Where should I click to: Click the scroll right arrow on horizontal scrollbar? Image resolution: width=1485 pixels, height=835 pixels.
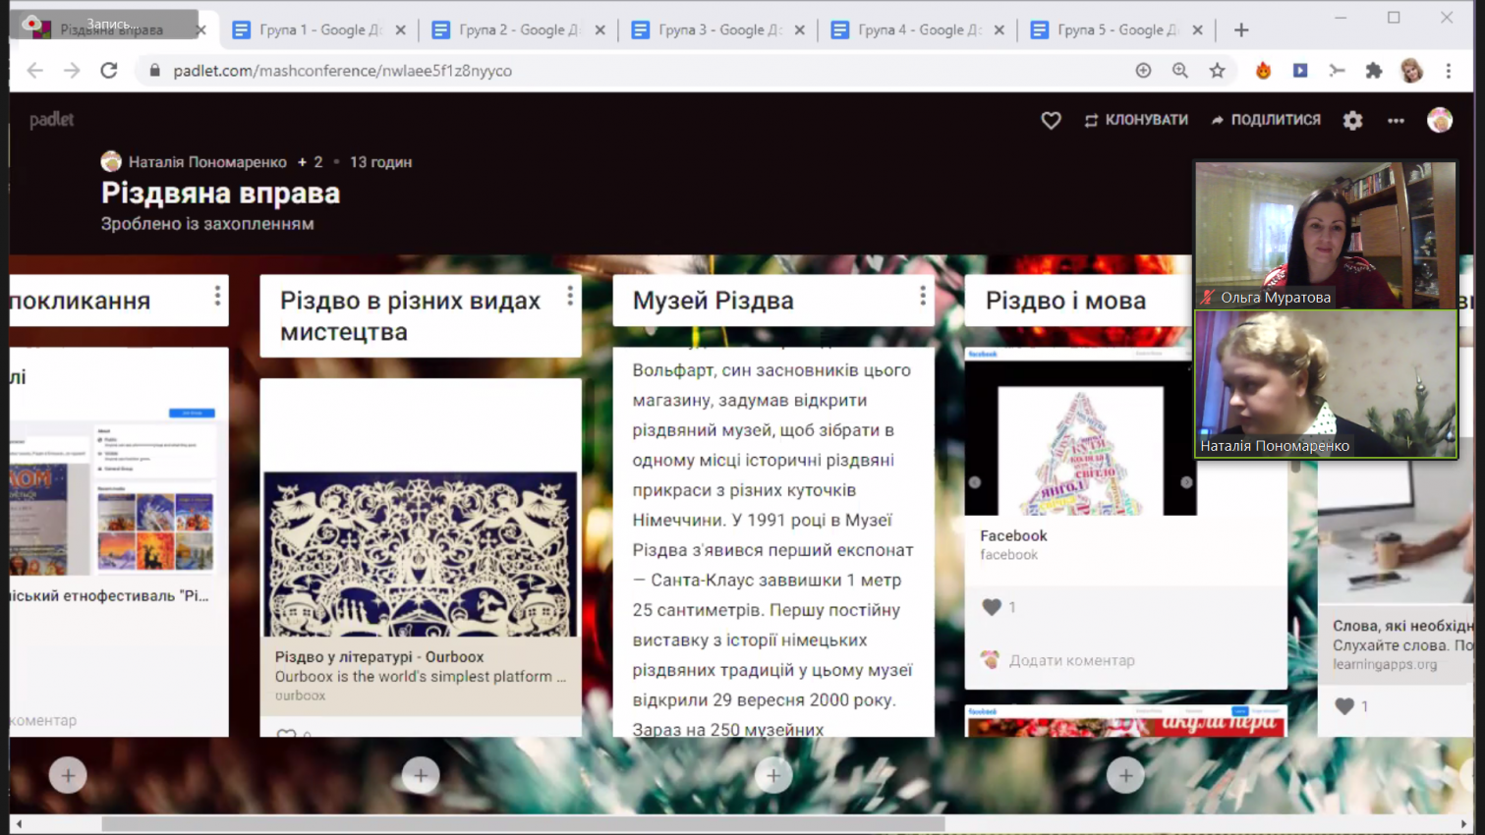[1463, 824]
